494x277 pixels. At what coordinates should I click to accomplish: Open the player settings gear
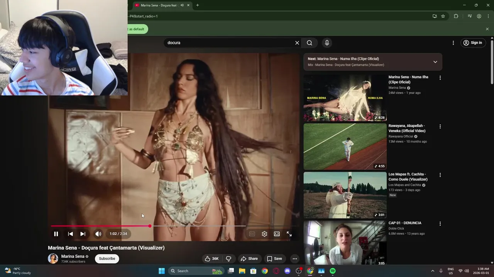(264, 234)
